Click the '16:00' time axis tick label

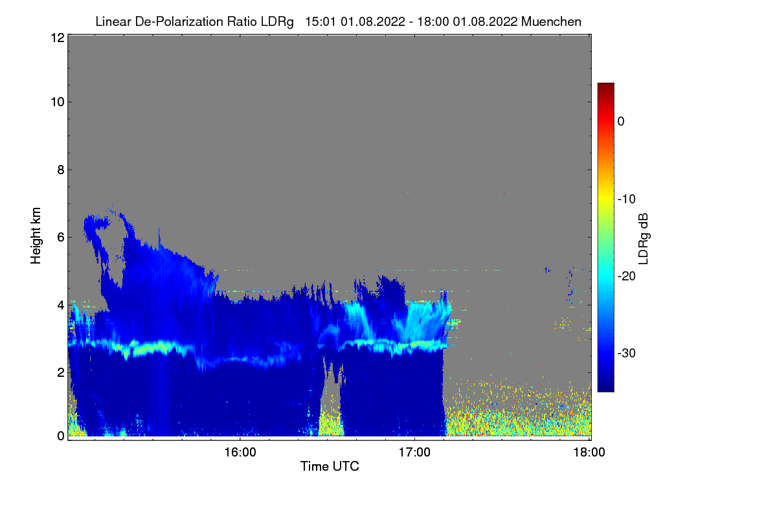tap(240, 452)
